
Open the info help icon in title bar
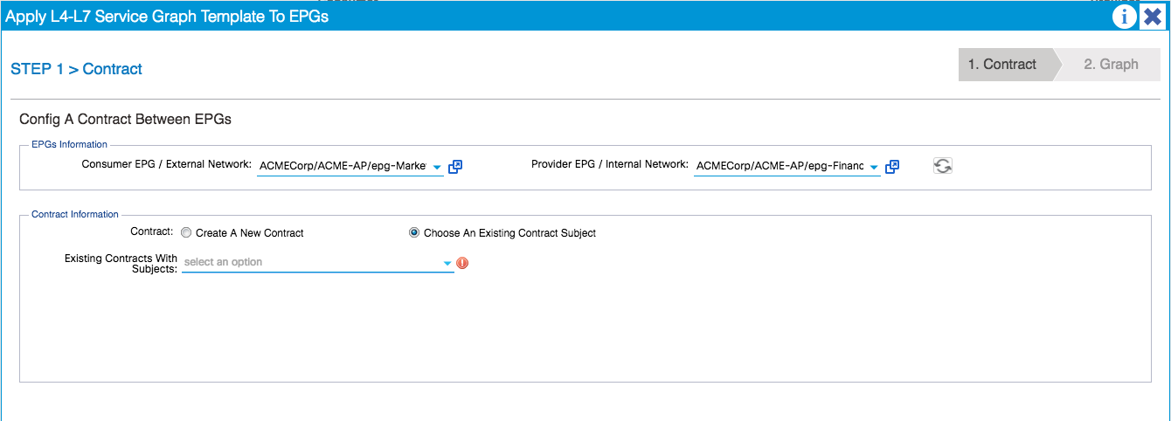(x=1125, y=17)
